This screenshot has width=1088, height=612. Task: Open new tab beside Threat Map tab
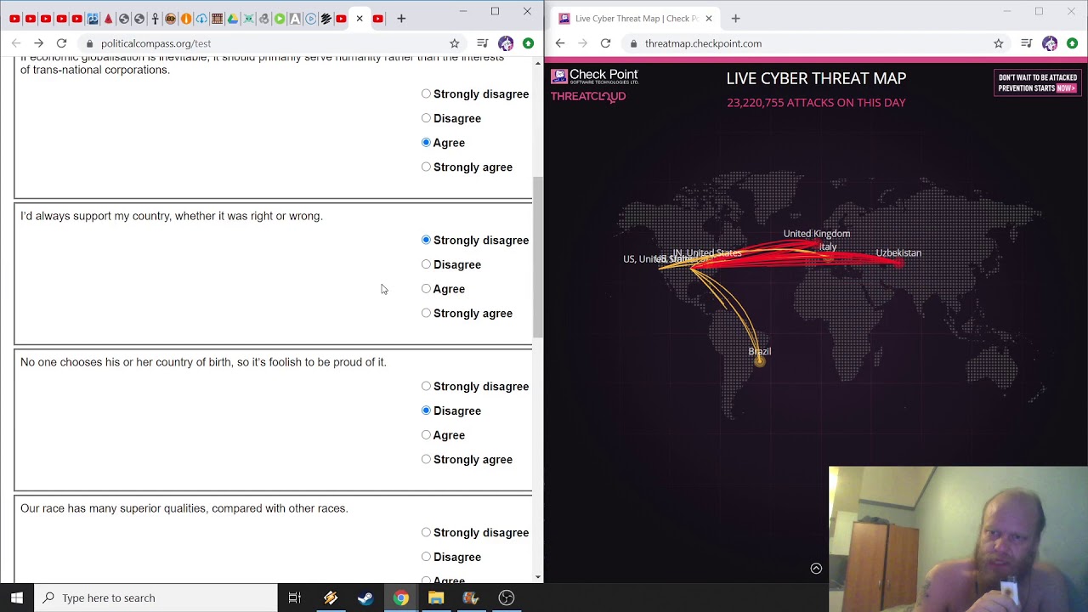point(735,19)
